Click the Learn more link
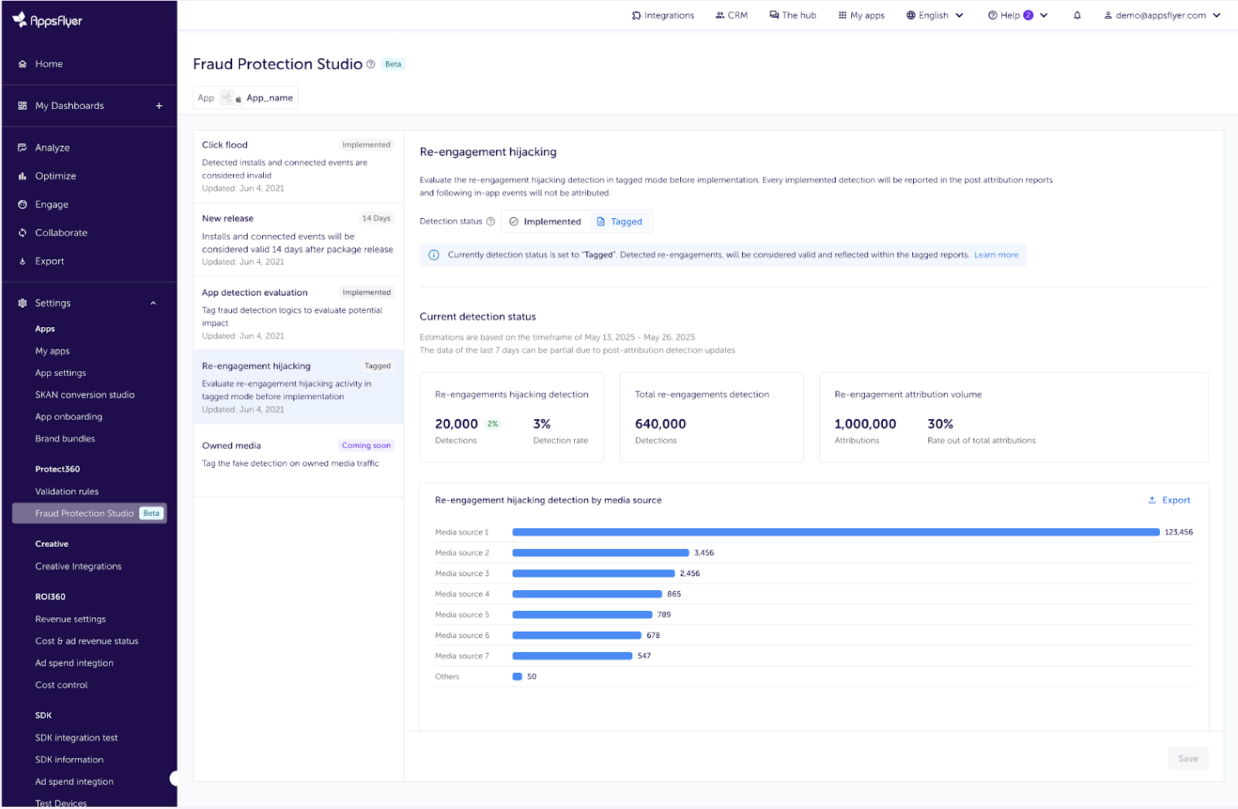 (x=996, y=255)
